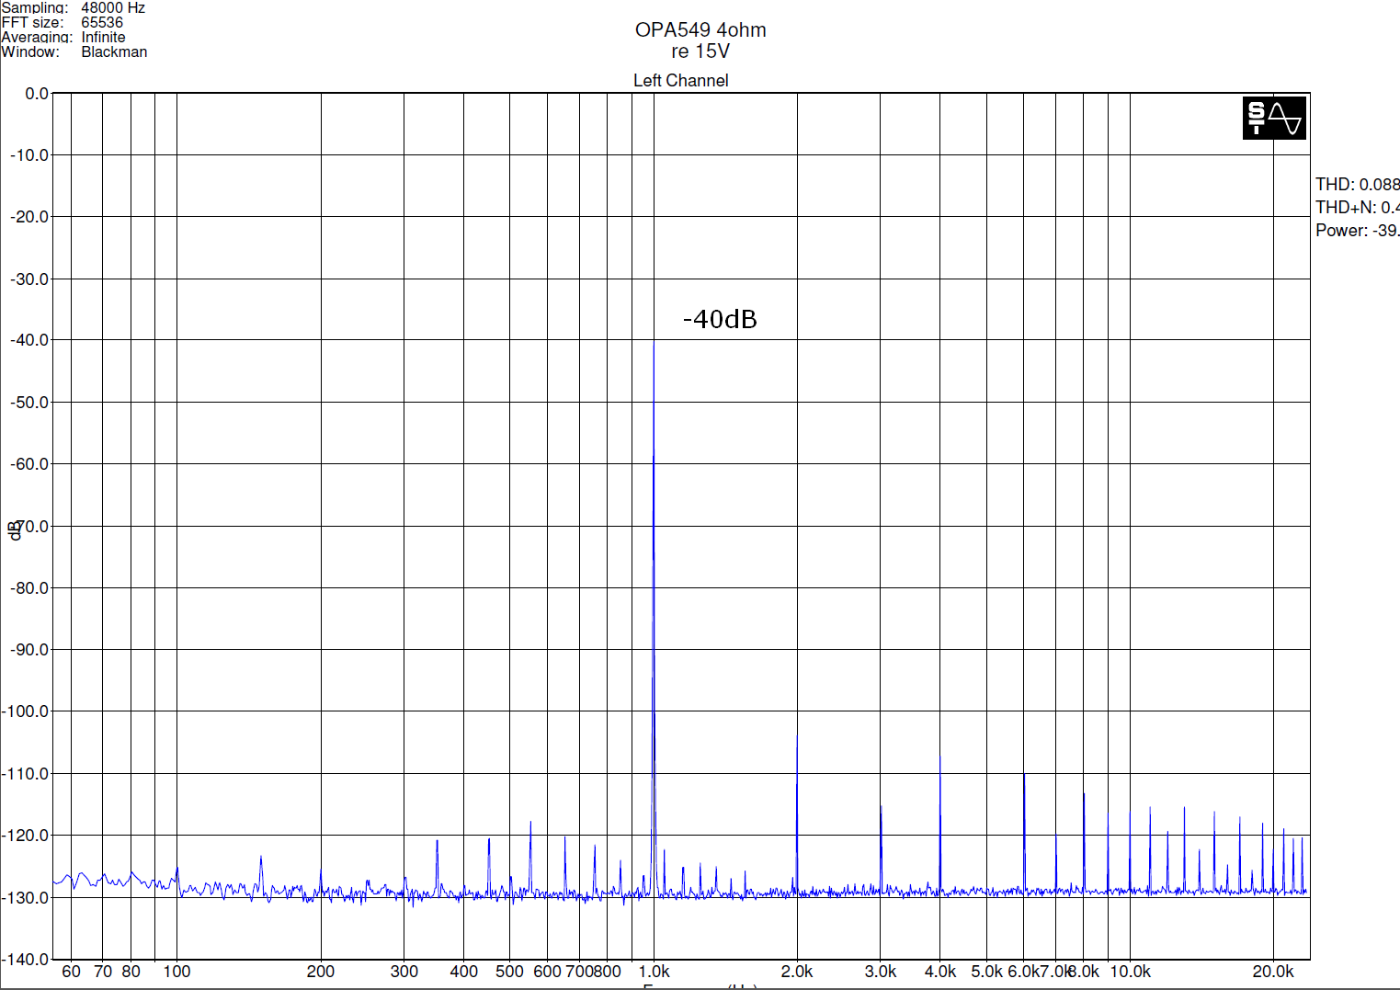Select the '2.0k' frequency axis label
This screenshot has height=990, width=1400.
797,972
